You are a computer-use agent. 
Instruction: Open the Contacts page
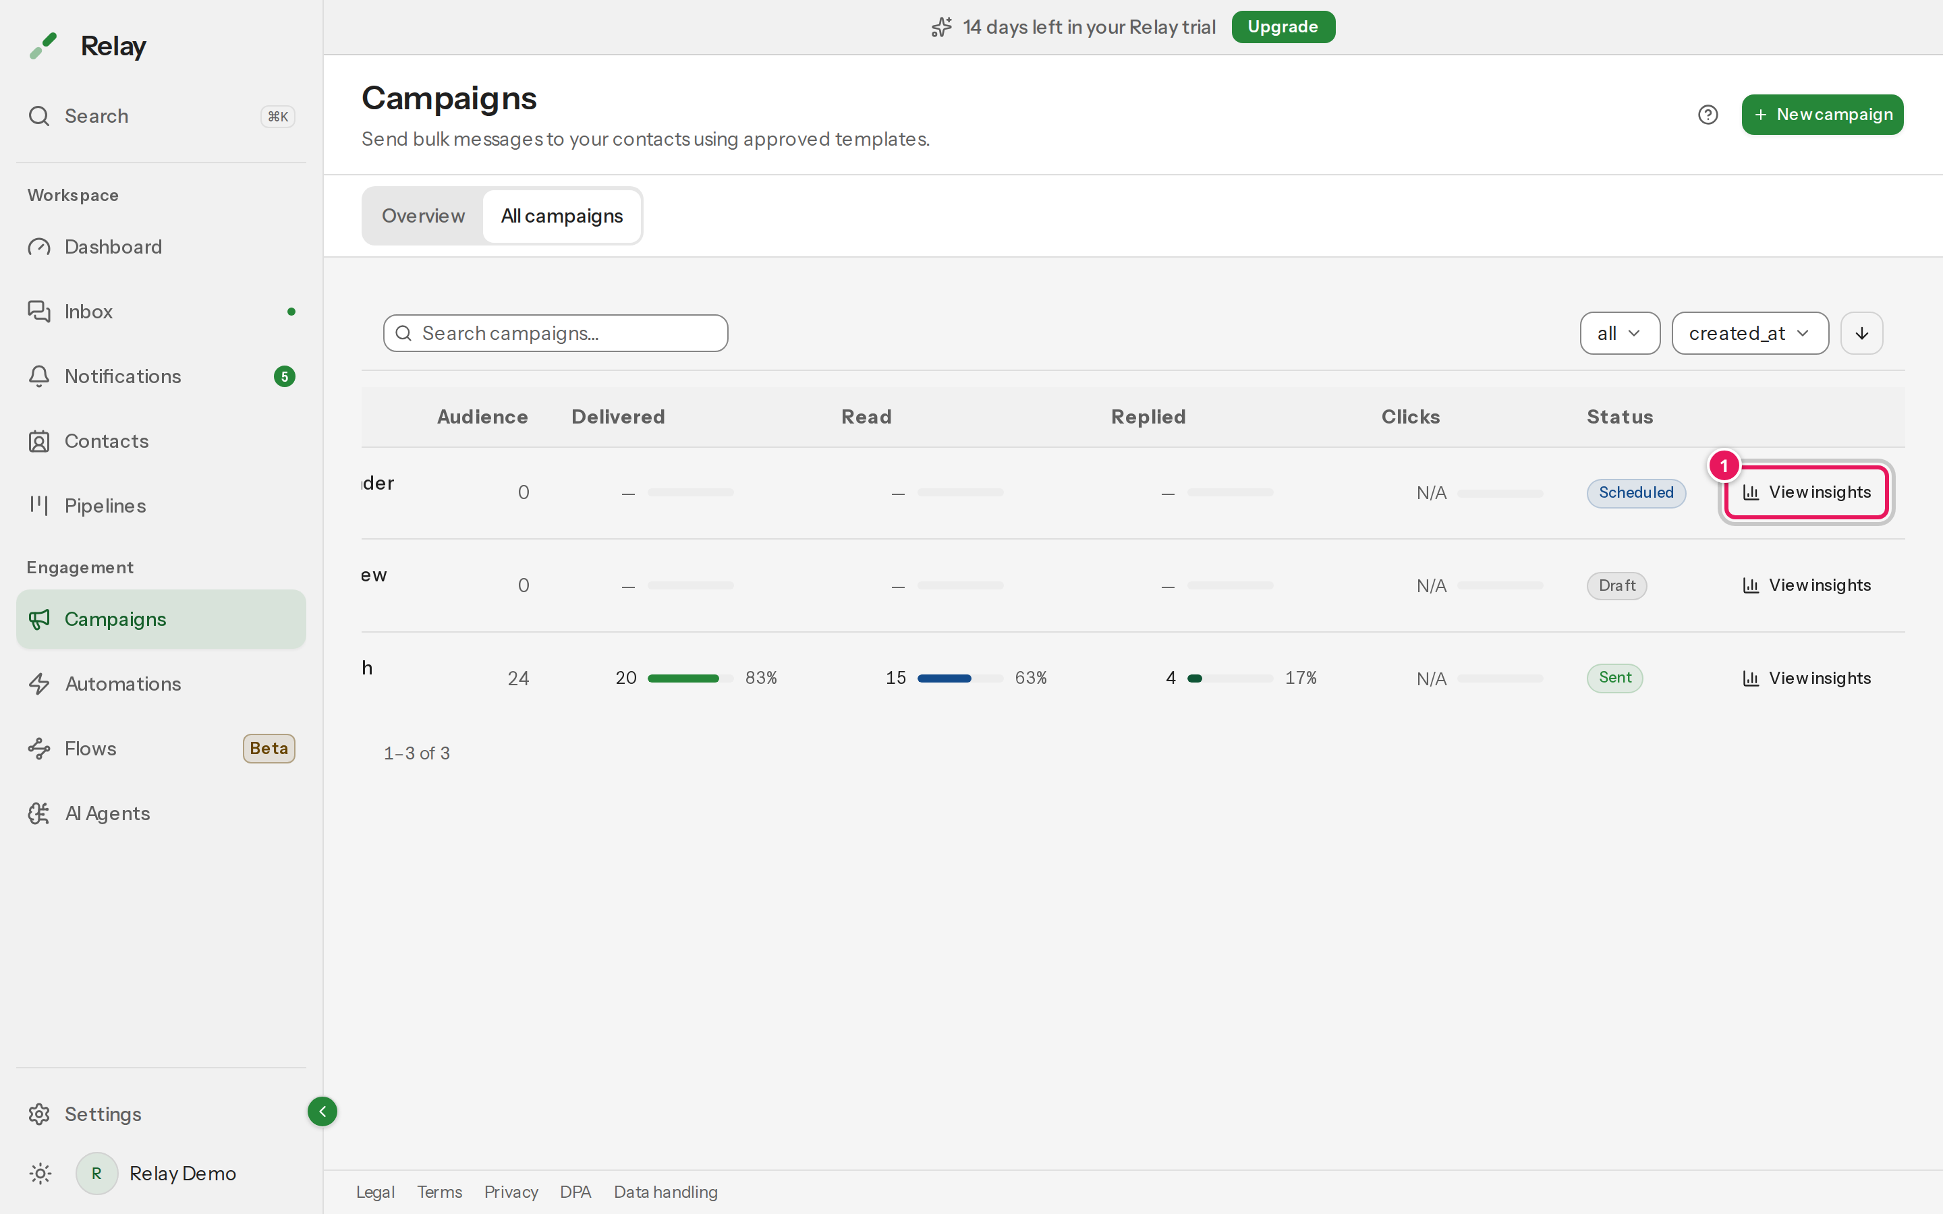tap(161, 441)
